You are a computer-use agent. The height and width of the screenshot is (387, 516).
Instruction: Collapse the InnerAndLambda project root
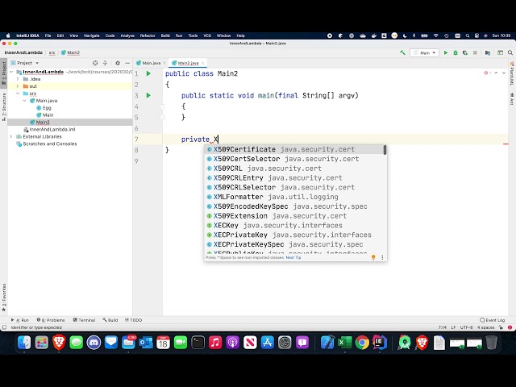click(x=11, y=72)
